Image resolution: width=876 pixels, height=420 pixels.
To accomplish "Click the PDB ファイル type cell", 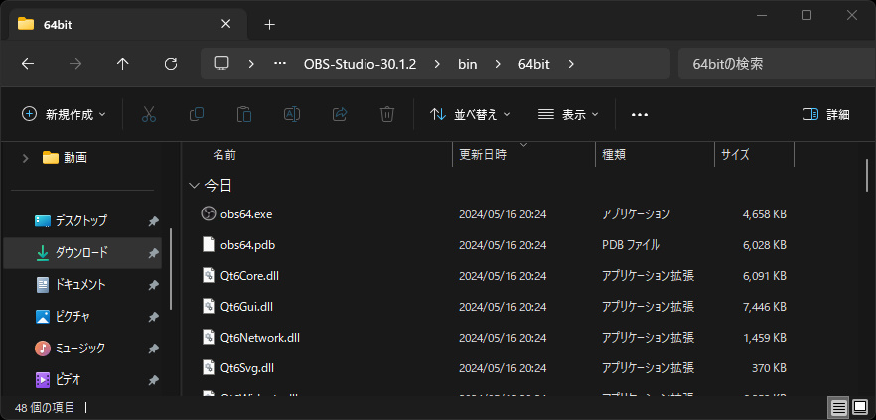I will 631,245.
